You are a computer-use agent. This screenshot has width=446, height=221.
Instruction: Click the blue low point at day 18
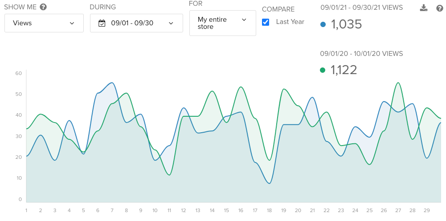pyautogui.click(x=270, y=183)
